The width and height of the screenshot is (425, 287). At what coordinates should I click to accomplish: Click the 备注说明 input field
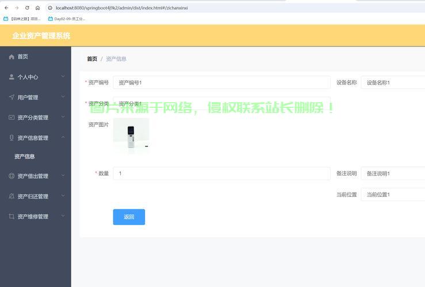click(393, 173)
